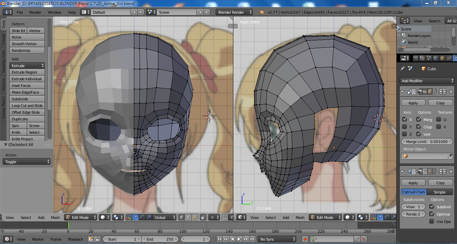Expand the RenderLayers tree item
Image resolution: width=457 pixels, height=244 pixels.
(399, 35)
